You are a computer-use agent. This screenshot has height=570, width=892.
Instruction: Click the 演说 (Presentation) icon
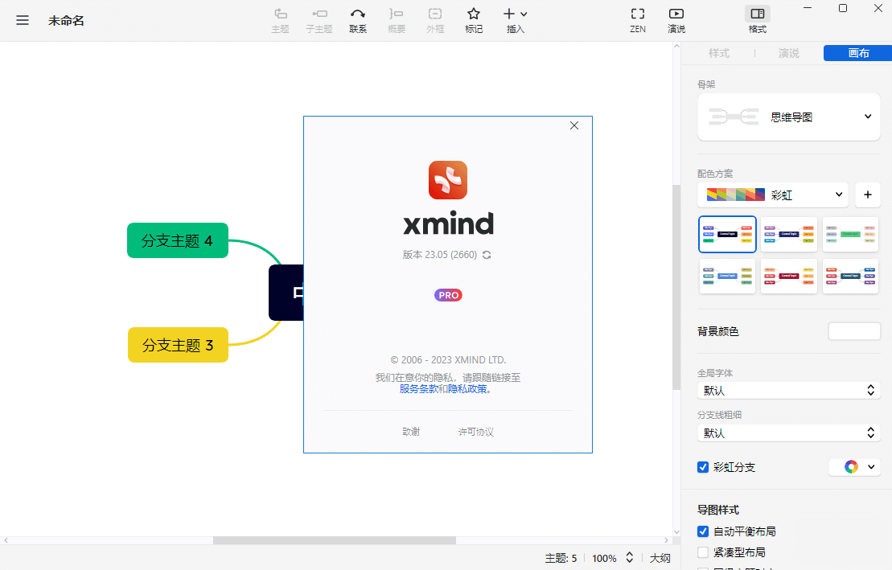pos(676,20)
